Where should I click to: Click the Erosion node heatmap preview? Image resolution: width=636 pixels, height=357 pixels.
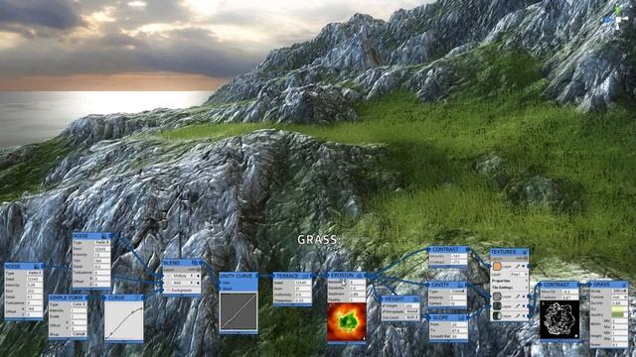(347, 322)
